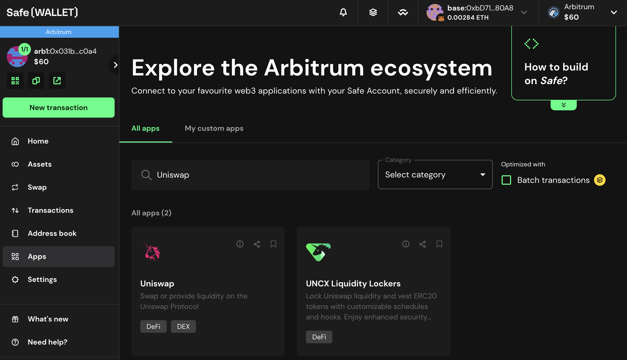Image resolution: width=627 pixels, height=360 pixels.
Task: Toggle the Batch transactions checkbox
Action: (506, 180)
